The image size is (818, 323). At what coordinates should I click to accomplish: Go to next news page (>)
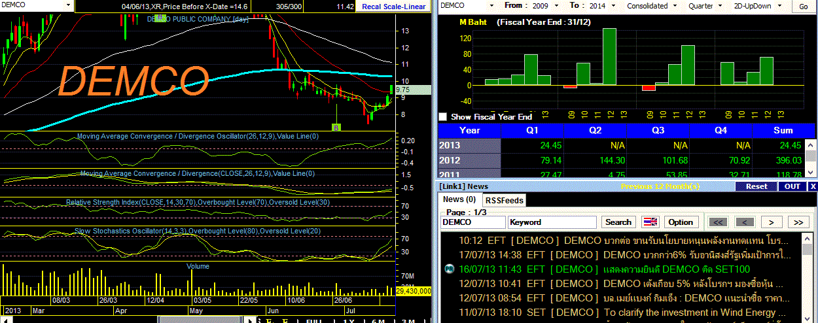click(772, 222)
